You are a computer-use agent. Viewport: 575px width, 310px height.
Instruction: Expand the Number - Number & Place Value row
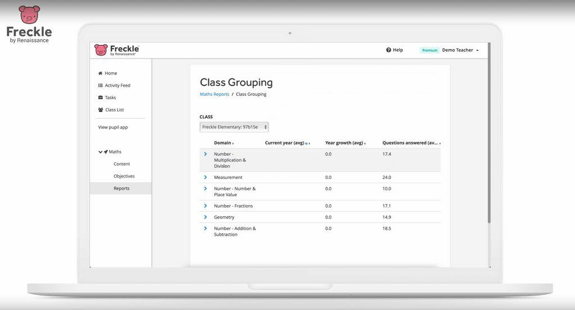click(x=206, y=188)
